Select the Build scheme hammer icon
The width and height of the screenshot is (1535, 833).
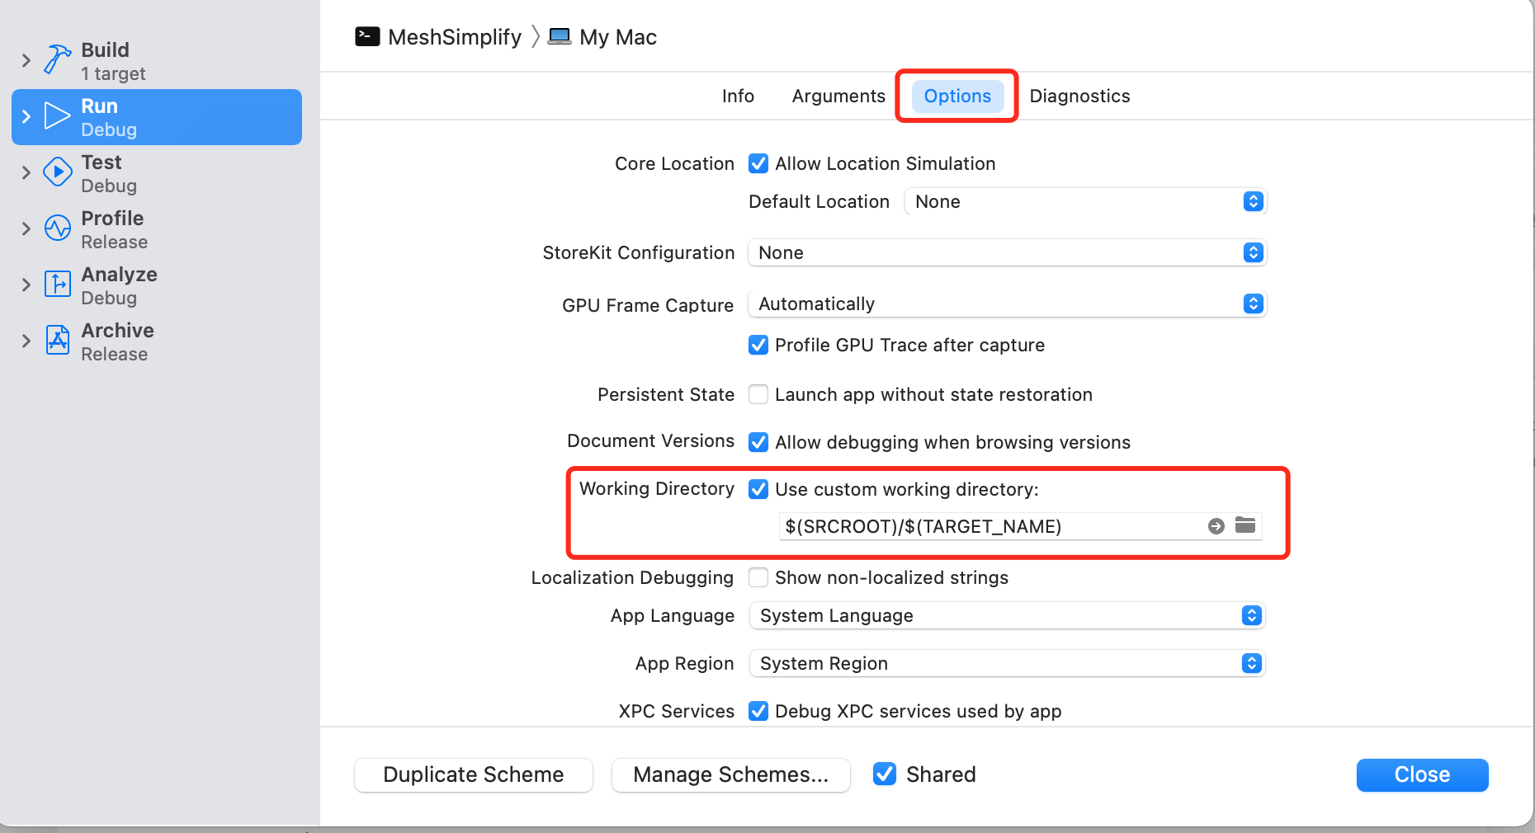tap(56, 59)
